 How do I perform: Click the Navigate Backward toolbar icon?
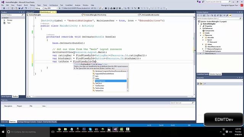coord(4,8)
